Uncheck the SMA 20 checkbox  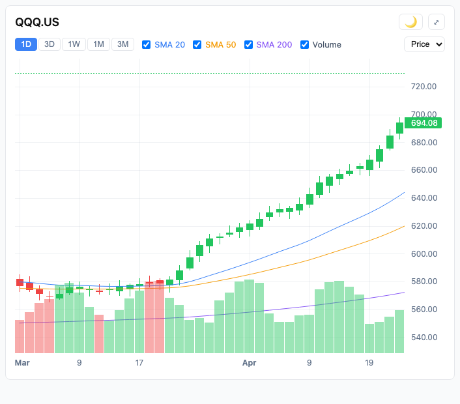(x=146, y=44)
